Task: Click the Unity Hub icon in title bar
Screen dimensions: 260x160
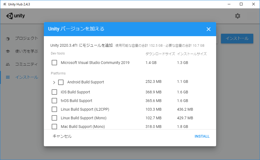Action: 5,4
